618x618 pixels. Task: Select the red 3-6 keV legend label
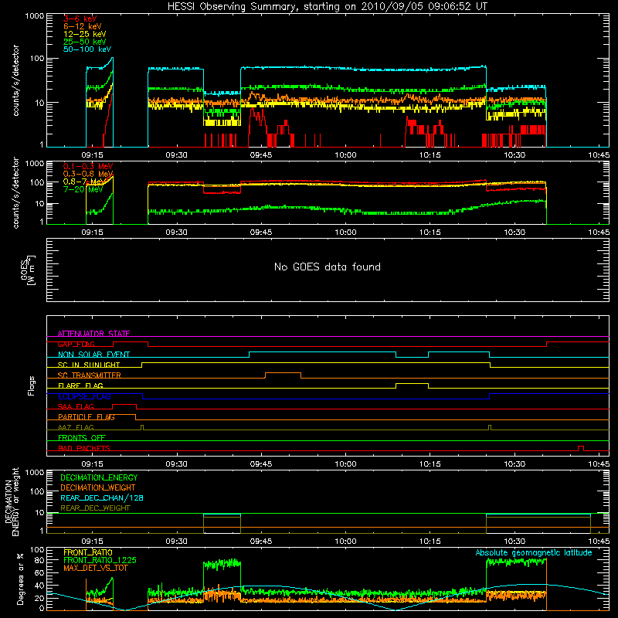80,19
